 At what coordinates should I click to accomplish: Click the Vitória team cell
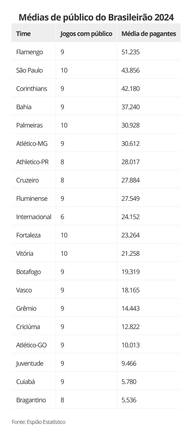(x=25, y=254)
